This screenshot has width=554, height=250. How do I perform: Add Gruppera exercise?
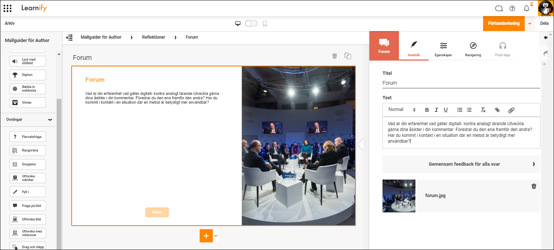point(28,164)
